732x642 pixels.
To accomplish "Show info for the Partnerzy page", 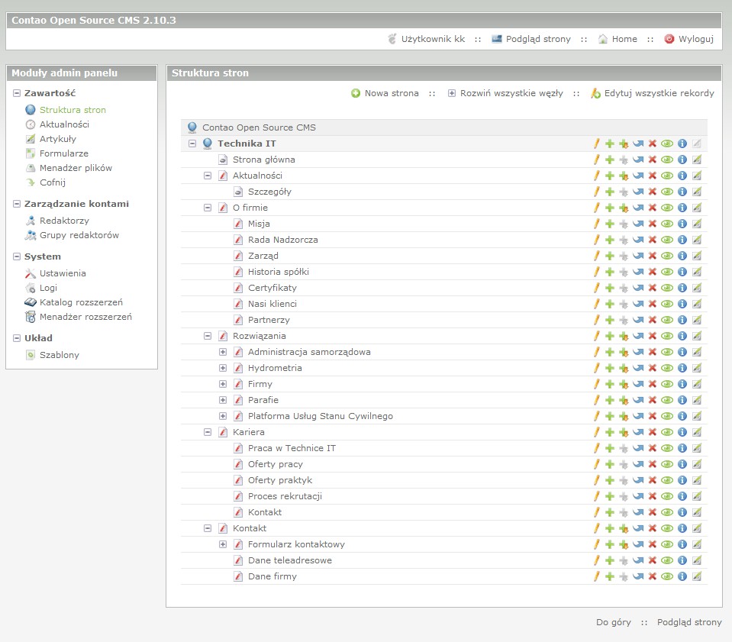I will coord(682,320).
